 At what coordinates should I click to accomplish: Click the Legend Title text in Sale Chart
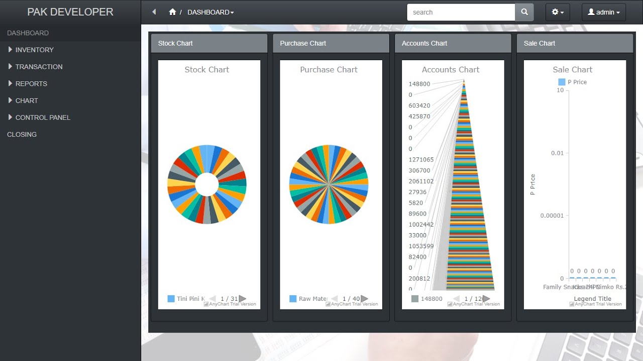tap(593, 299)
